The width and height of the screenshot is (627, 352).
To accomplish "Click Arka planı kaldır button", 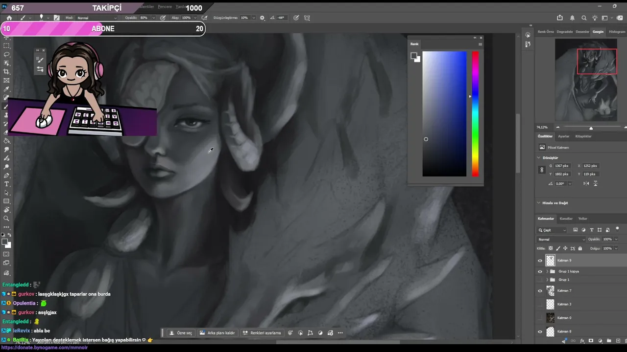I will tap(217, 333).
